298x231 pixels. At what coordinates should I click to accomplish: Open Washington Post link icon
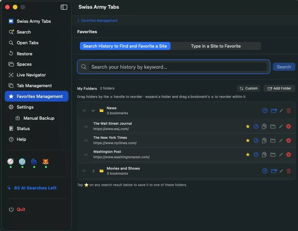tap(256, 155)
